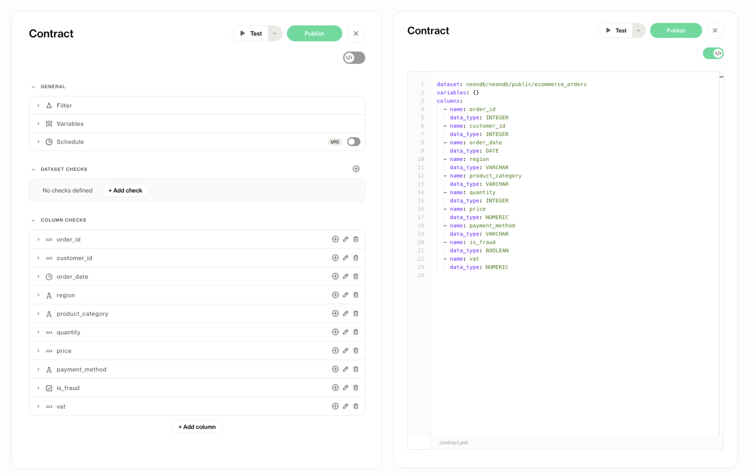Image resolution: width=756 pixels, height=475 pixels.
Task: Publish the contract from left panel
Action: 314,33
